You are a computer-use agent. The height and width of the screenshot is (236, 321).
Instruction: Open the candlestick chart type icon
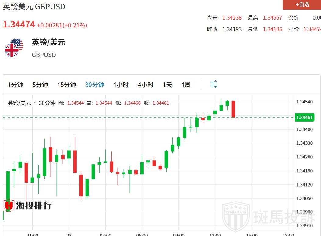pyautogui.click(x=214, y=84)
